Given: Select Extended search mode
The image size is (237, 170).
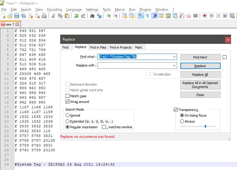Looking at the screenshot, I should click(x=67, y=121).
